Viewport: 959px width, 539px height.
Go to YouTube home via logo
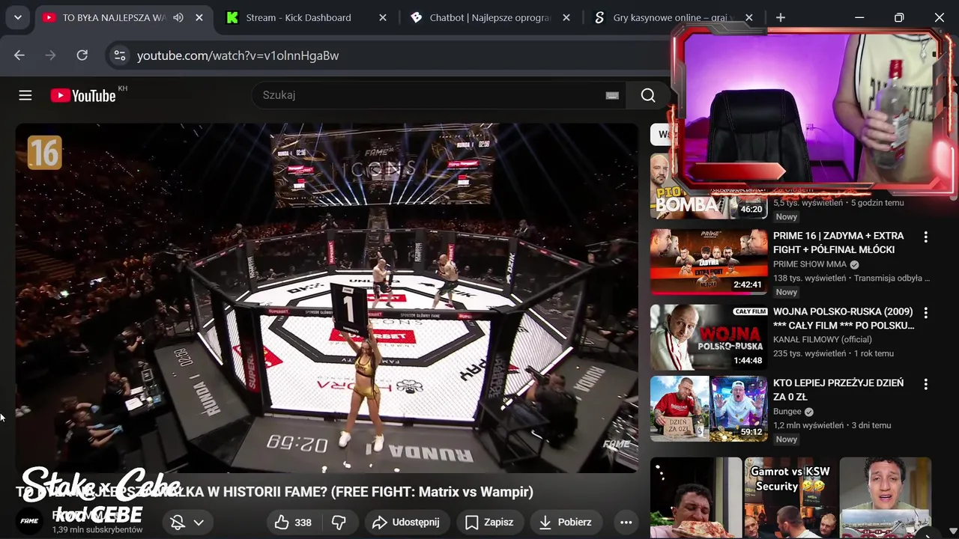coord(83,95)
